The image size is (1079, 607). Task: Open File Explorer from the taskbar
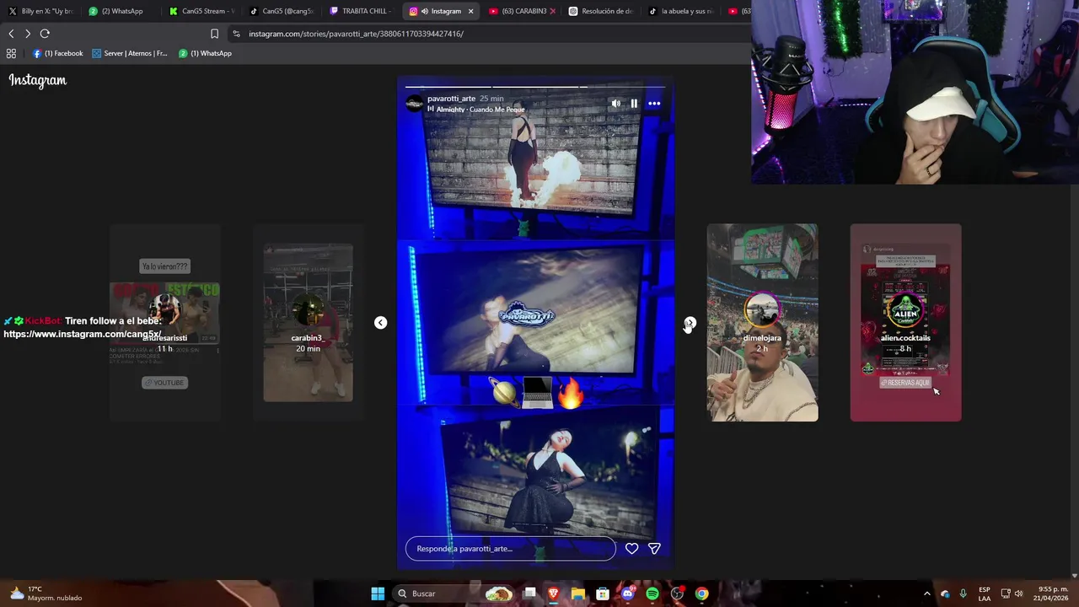pos(578,594)
